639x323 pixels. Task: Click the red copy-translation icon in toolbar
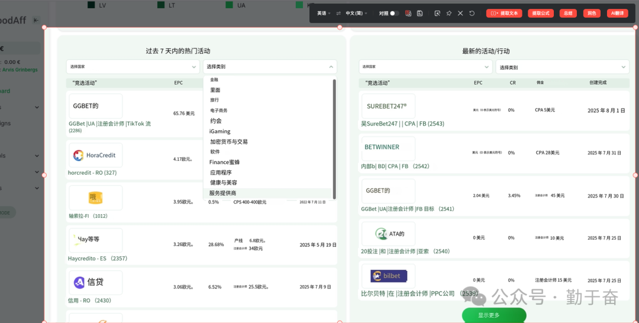[408, 14]
